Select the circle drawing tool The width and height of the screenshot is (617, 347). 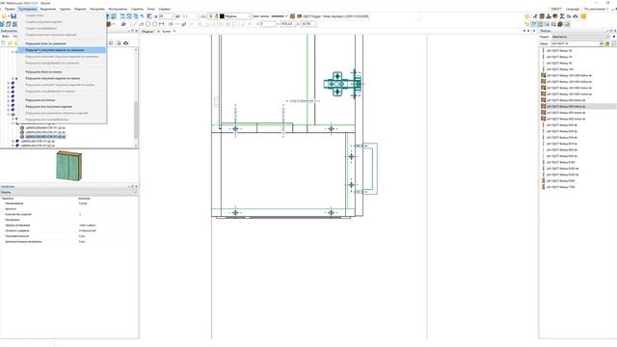(x=148, y=24)
